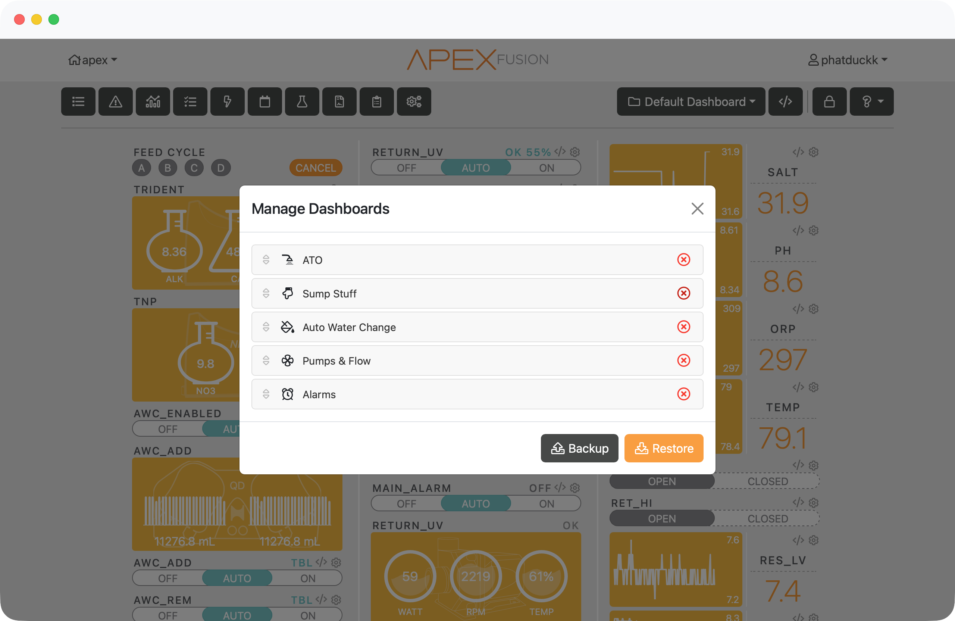This screenshot has height=621, width=955.
Task: Click the RES_LV graph tile
Action: pos(676,569)
